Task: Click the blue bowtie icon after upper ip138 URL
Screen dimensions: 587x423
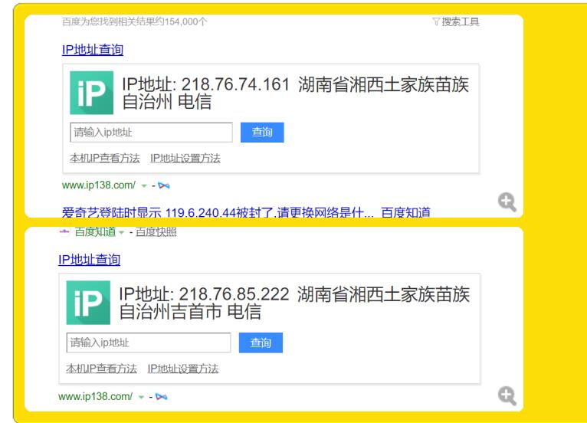Action: [x=164, y=185]
